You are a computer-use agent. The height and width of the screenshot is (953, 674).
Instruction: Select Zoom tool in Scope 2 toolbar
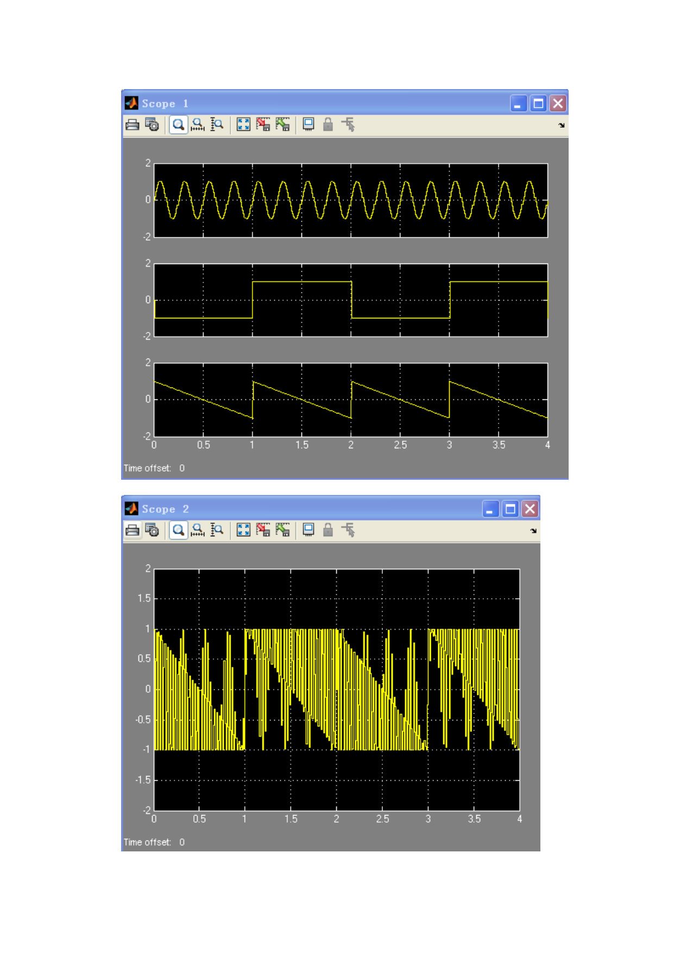(x=178, y=530)
